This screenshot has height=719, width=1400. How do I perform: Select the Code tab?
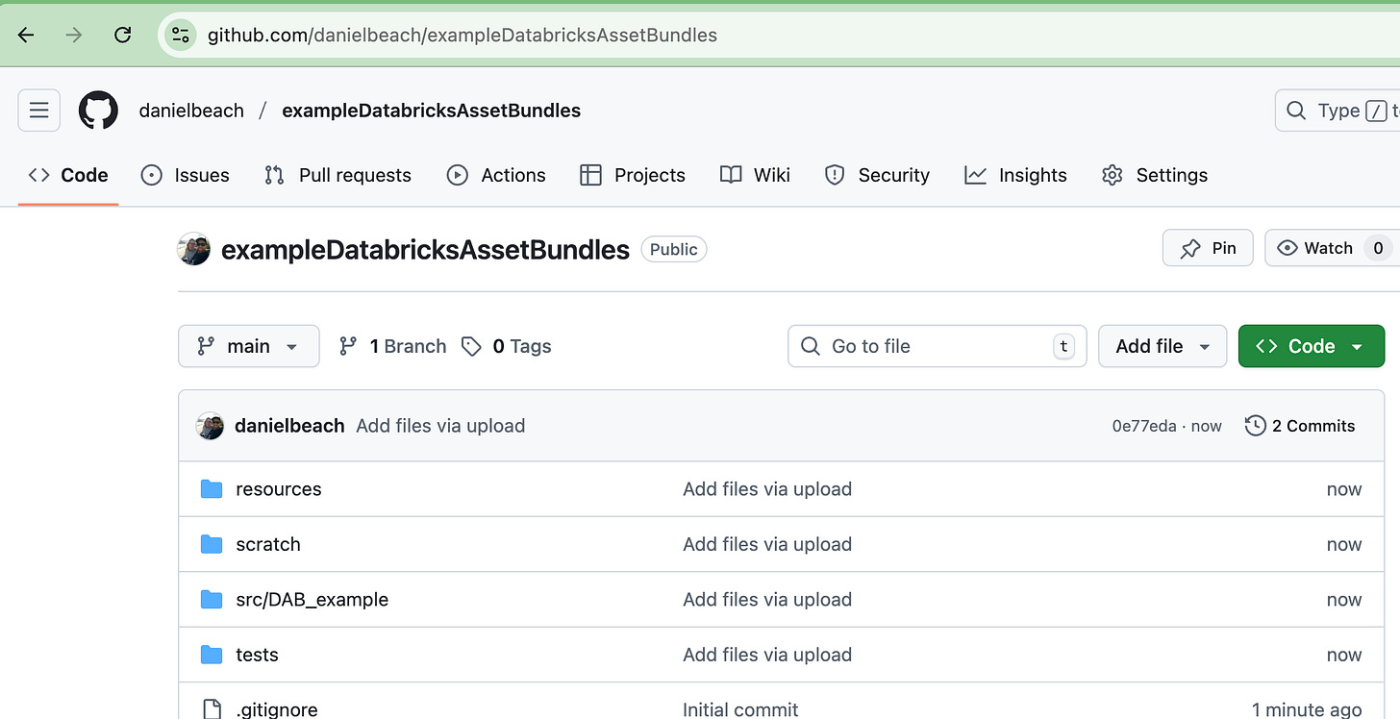(x=68, y=175)
